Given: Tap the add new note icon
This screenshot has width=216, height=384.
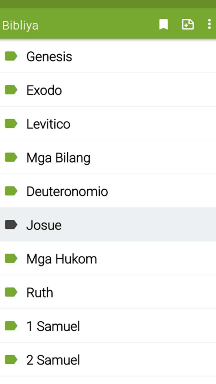Looking at the screenshot, I should click(x=188, y=25).
